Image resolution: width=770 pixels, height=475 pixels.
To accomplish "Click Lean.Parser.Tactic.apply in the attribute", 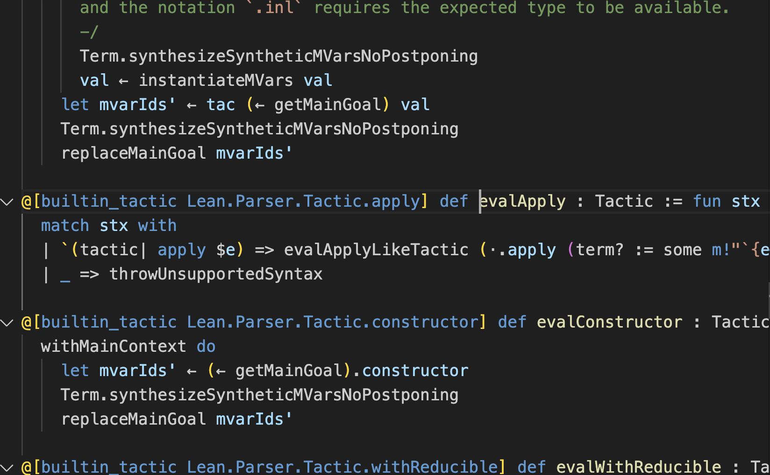I will 304,202.
